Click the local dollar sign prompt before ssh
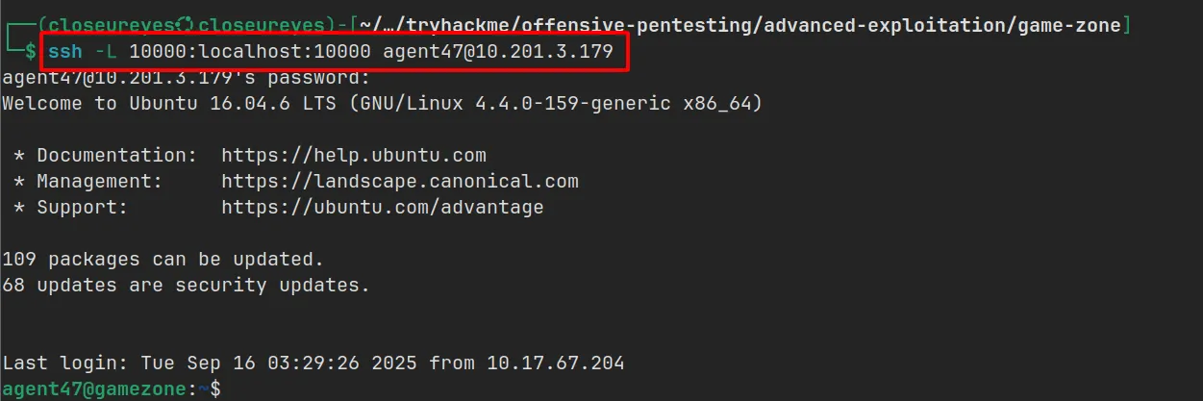The width and height of the screenshot is (1203, 401). (x=32, y=52)
